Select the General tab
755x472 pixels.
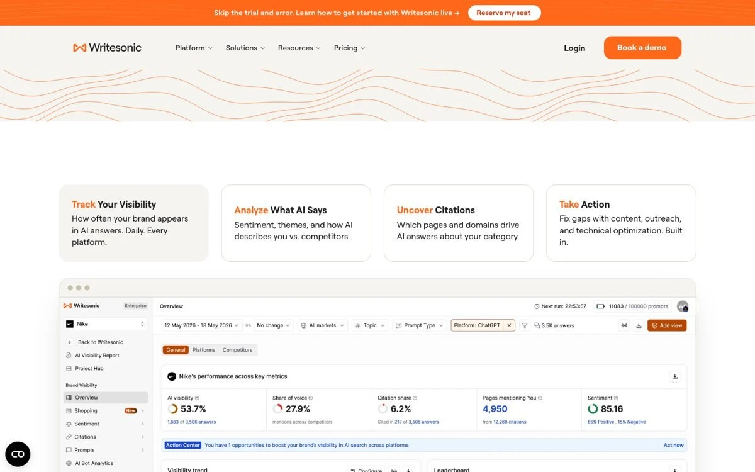coord(176,350)
